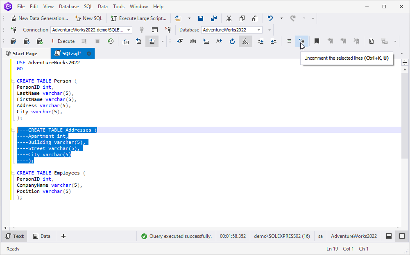
Task: Click the Execute button with red exclamation
Action: [63, 41]
